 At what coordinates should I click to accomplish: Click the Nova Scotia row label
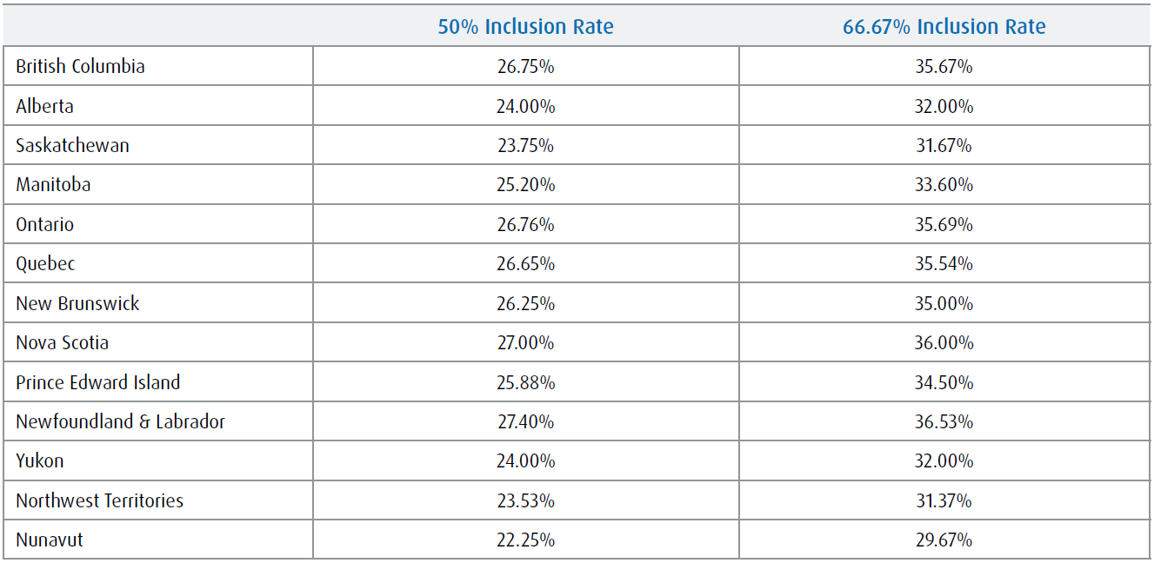pos(62,343)
